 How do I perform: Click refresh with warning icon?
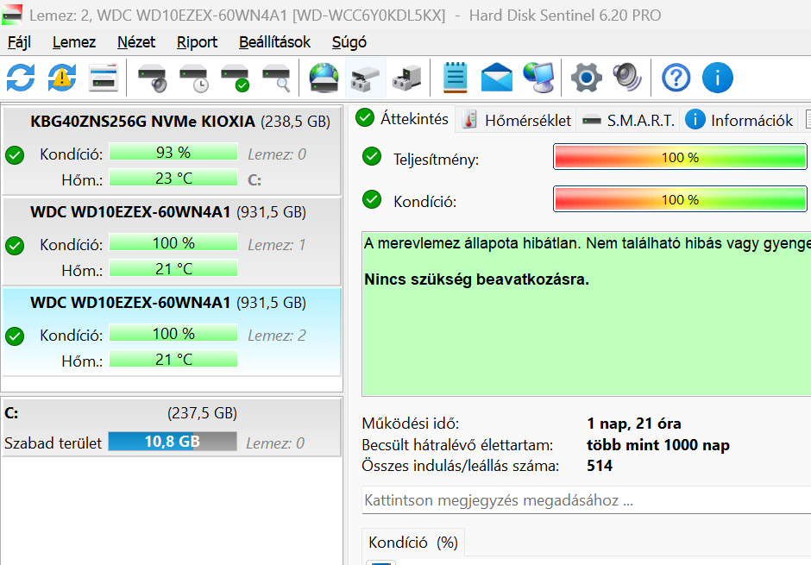coord(62,78)
